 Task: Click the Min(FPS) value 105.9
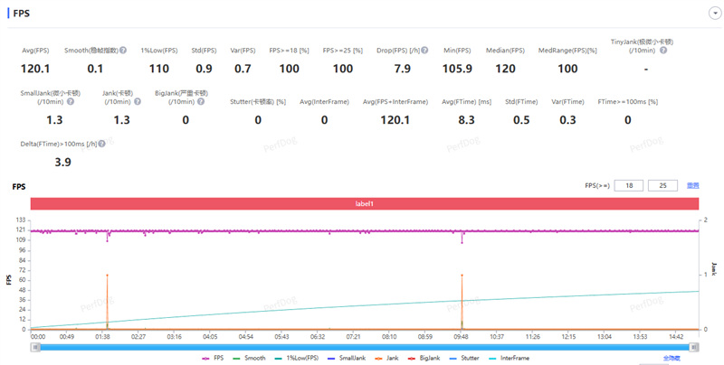pyautogui.click(x=457, y=70)
